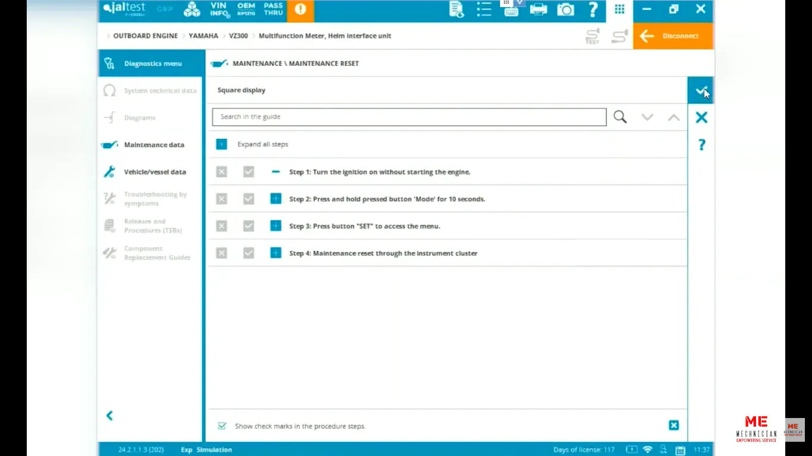Open Maintenance data in the sidebar
812x456 pixels.
coord(154,144)
